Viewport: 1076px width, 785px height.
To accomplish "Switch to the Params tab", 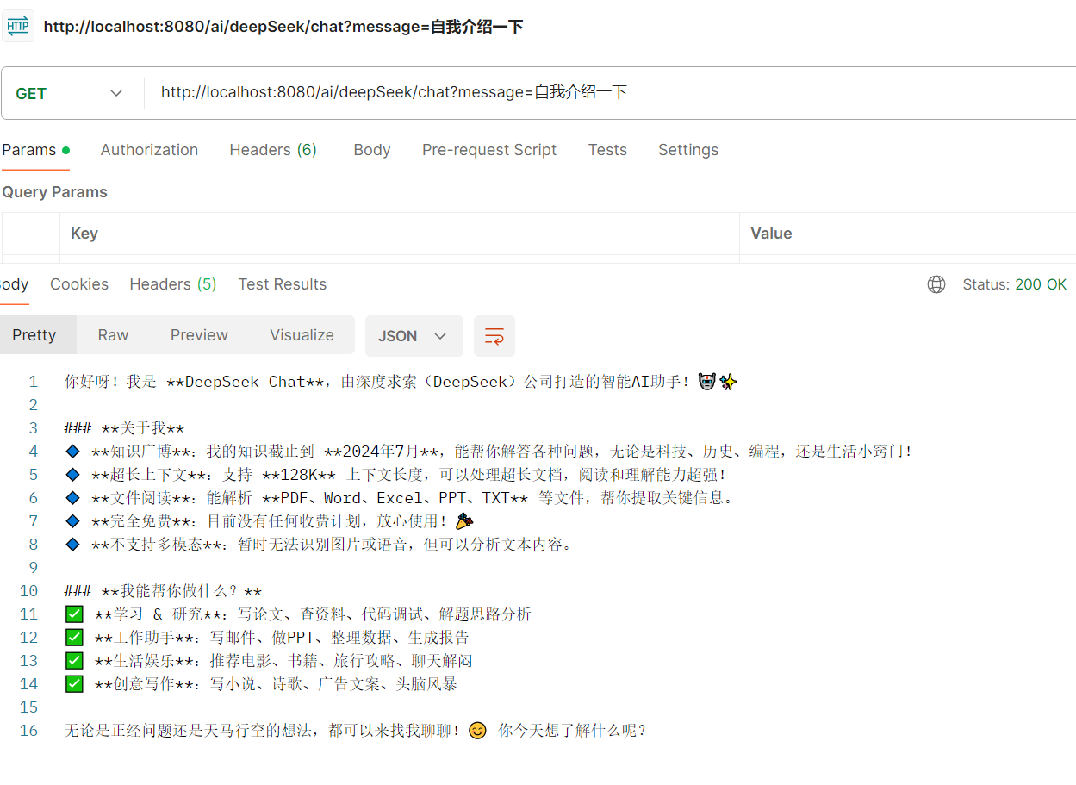I will pos(35,150).
